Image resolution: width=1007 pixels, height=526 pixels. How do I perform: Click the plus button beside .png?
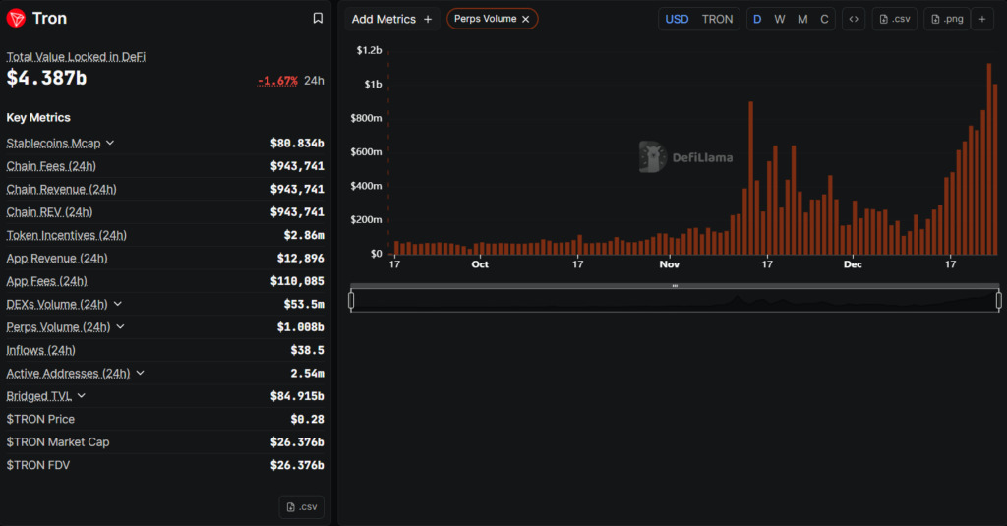click(982, 20)
